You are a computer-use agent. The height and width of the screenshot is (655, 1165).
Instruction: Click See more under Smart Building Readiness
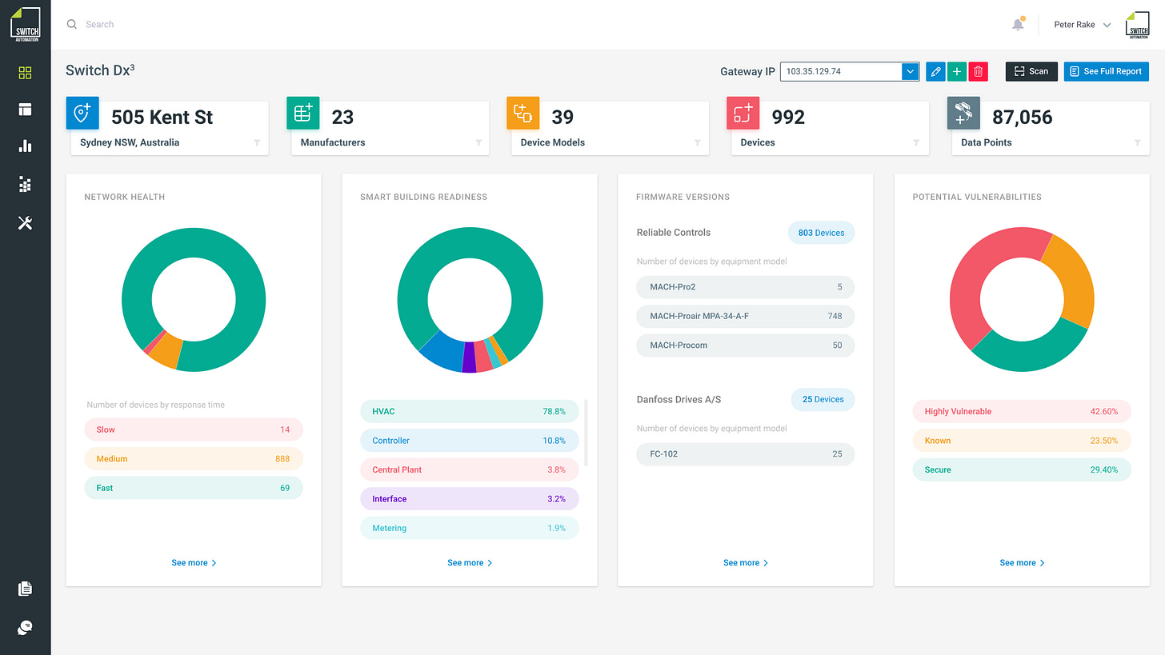(x=470, y=563)
